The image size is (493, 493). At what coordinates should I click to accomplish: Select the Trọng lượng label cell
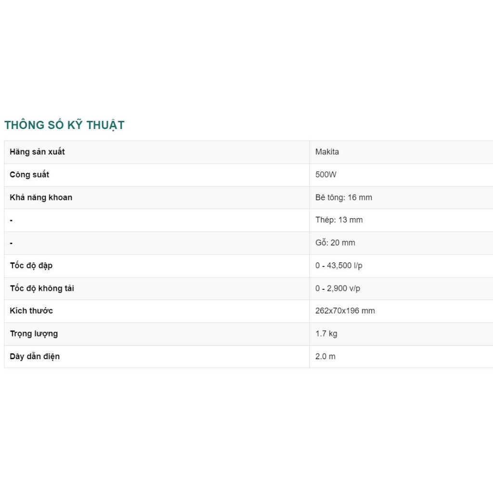pos(34,334)
